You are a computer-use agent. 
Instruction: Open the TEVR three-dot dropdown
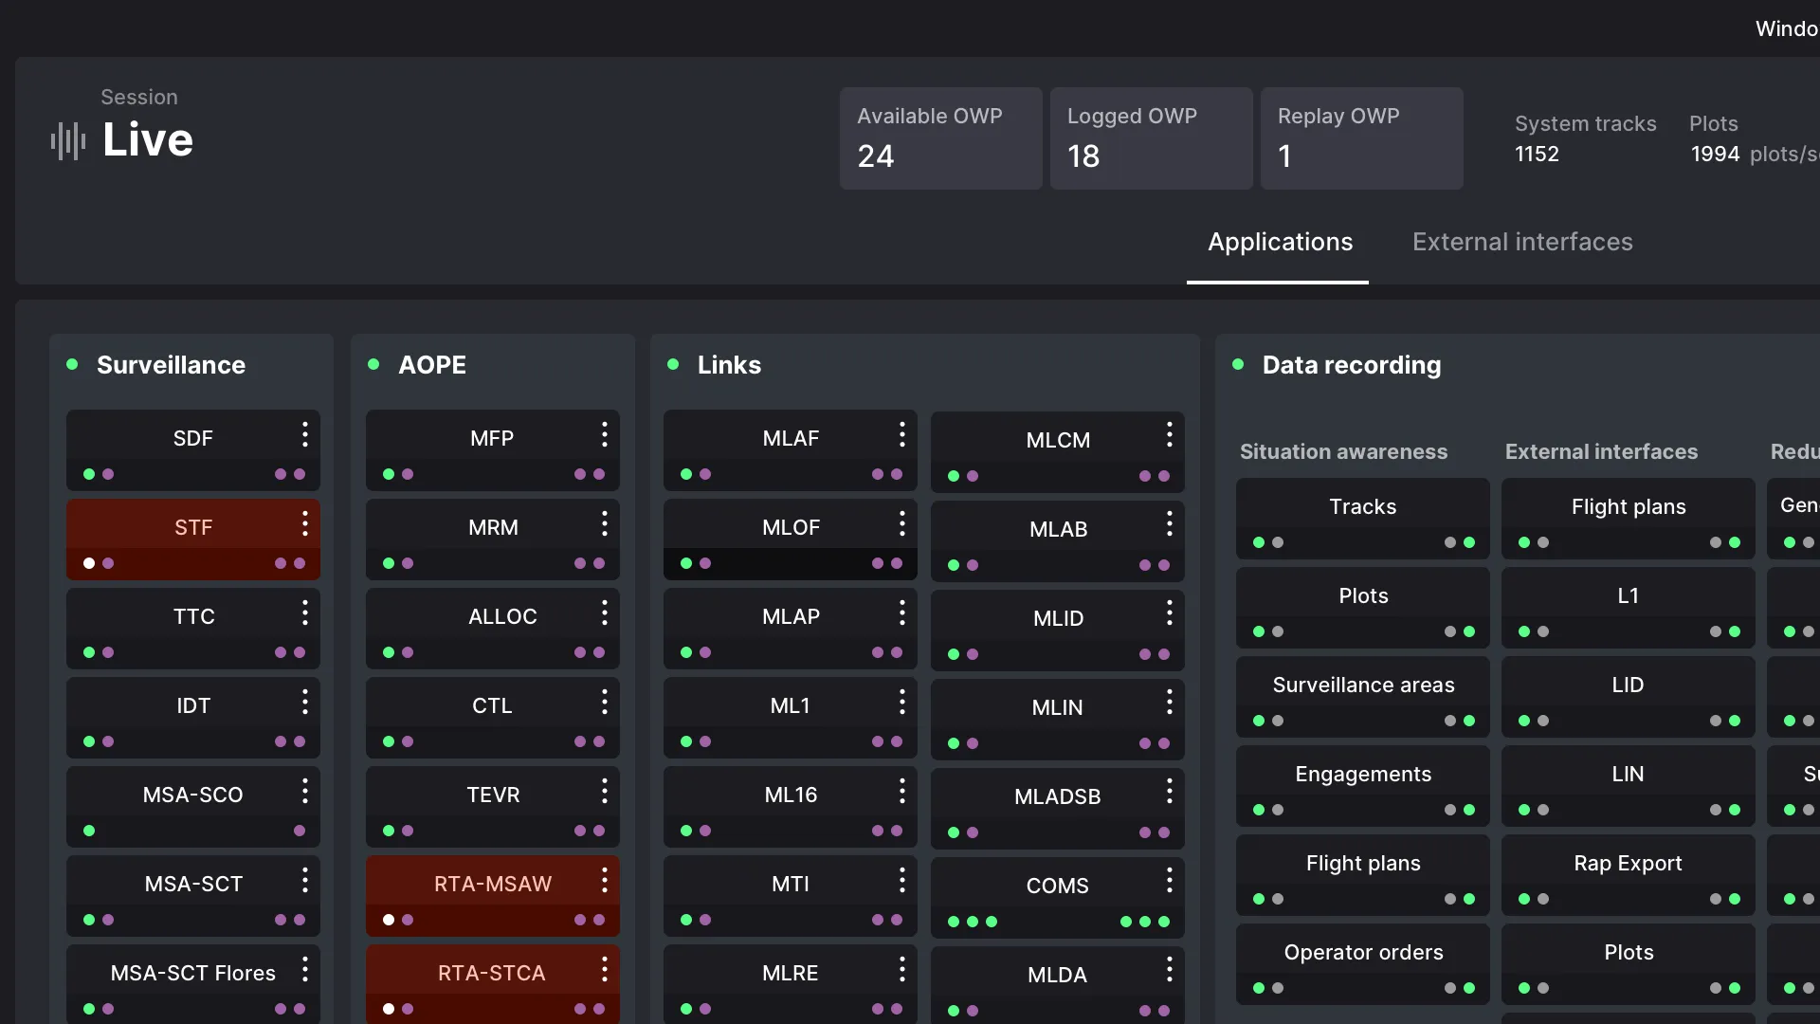pos(604,792)
